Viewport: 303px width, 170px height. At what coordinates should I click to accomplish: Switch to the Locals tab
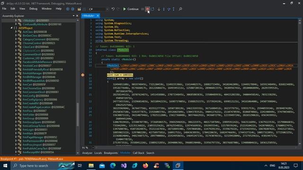[x=98, y=153]
